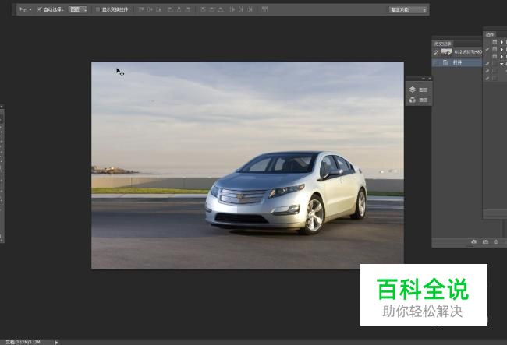
Task: Create new document from current state icon
Action: [473, 242]
